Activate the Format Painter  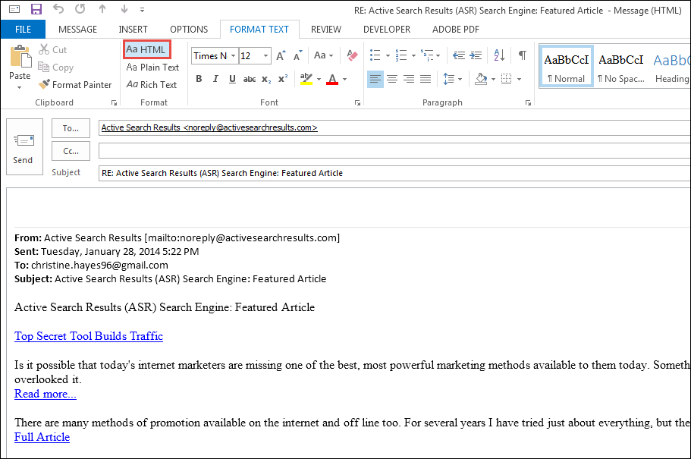tap(75, 85)
